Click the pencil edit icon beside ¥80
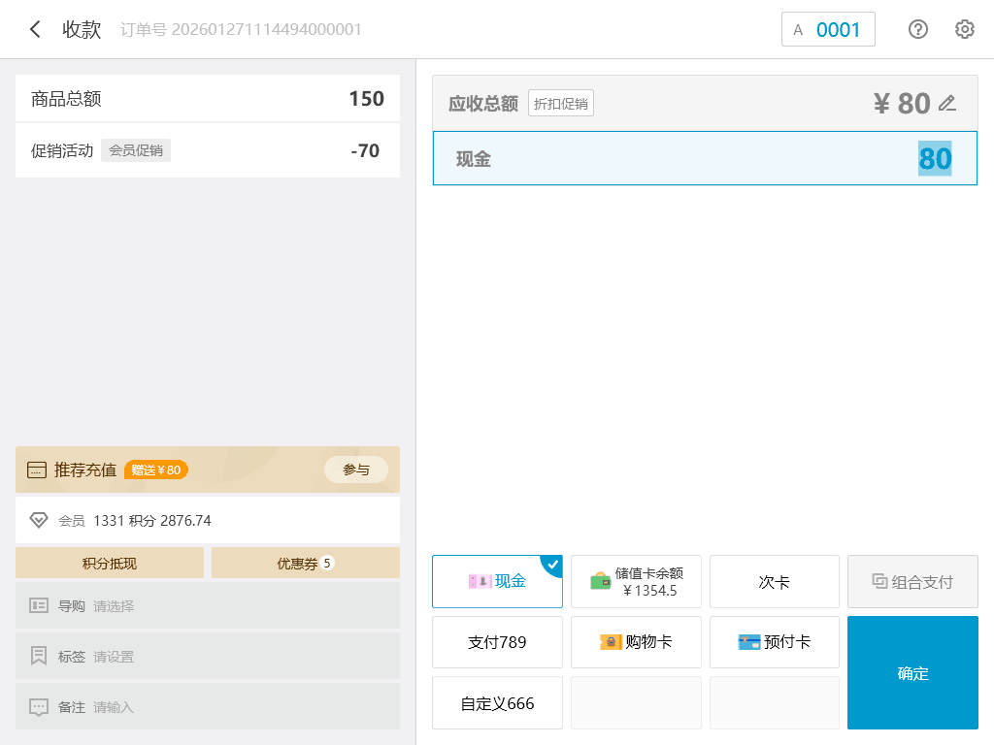994x745 pixels. tap(947, 103)
